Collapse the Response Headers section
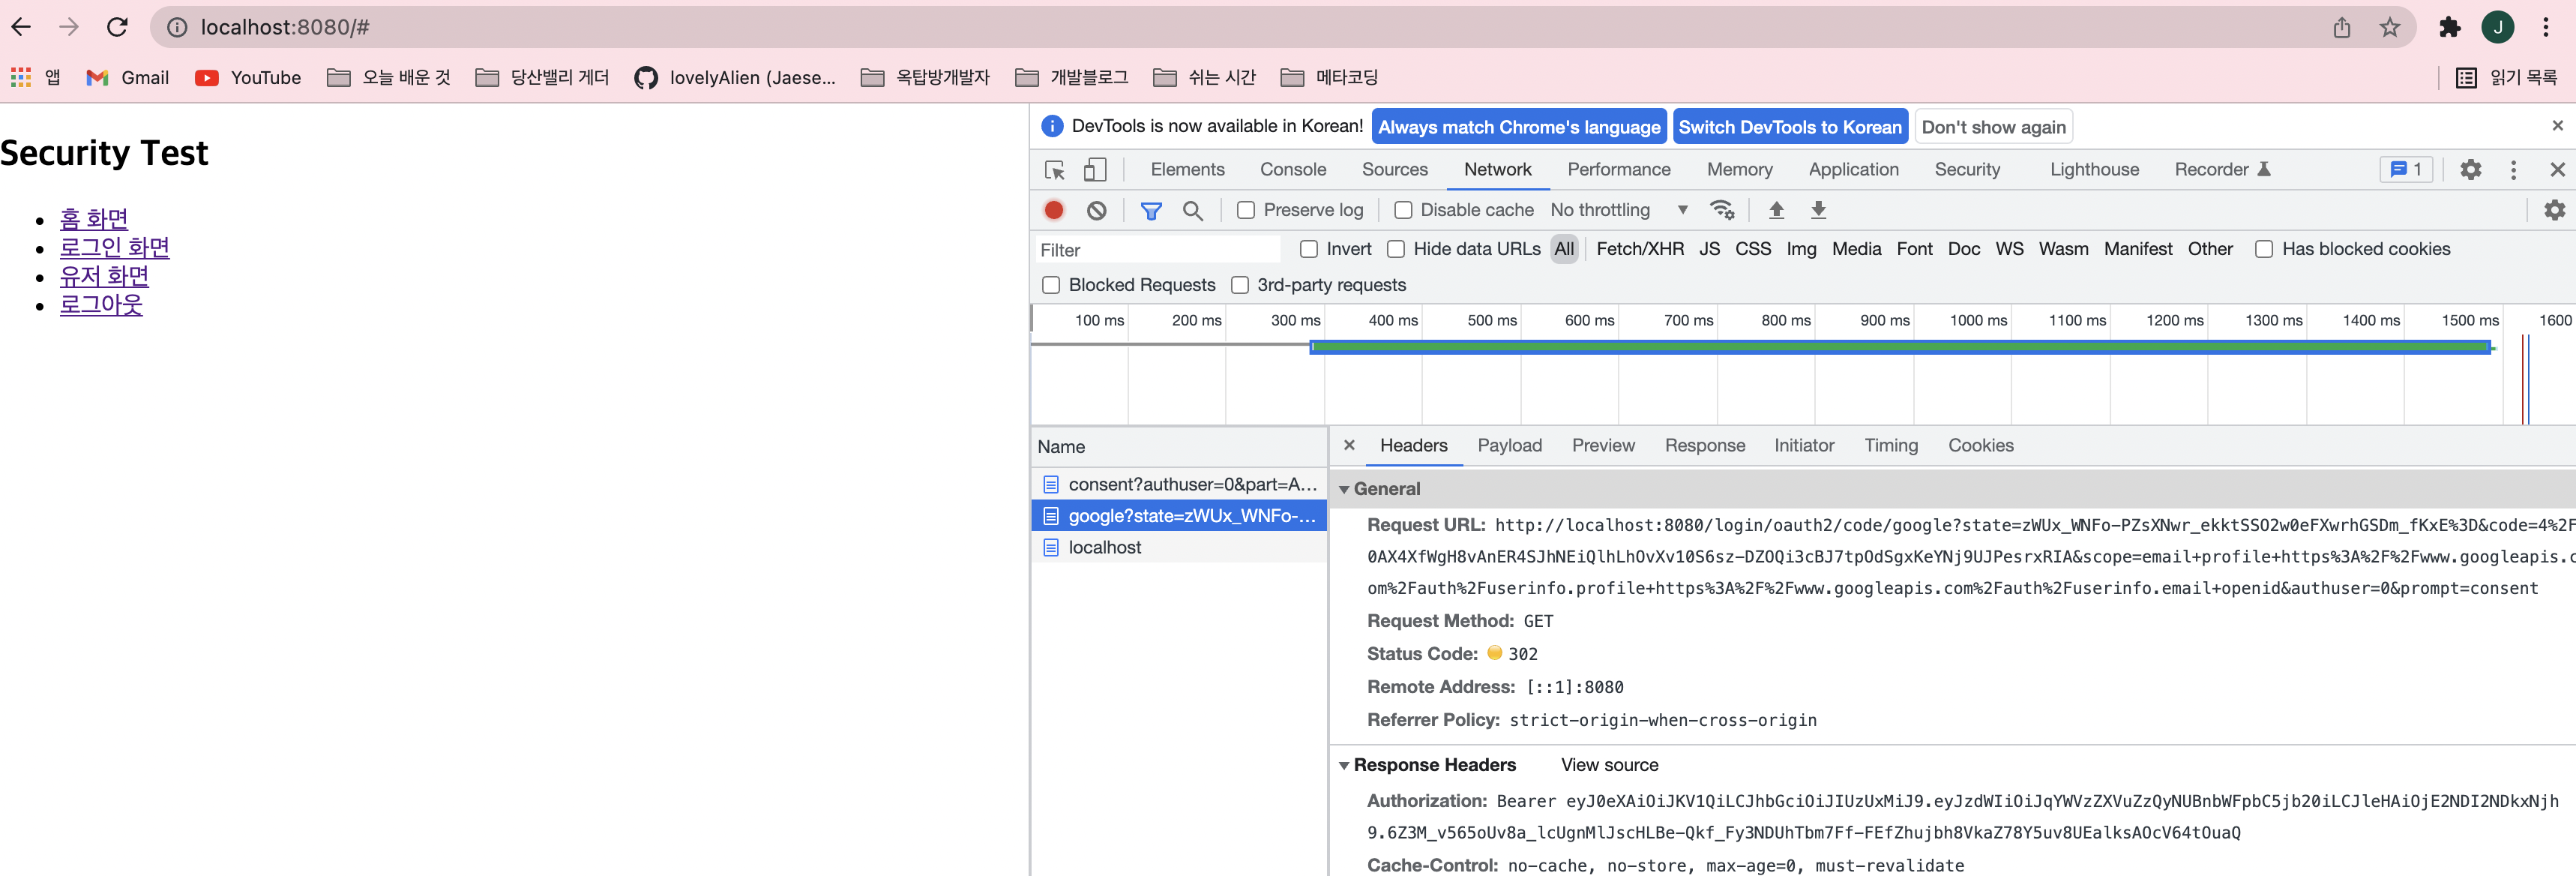Screen dimensions: 2576x876 (x=1345, y=765)
